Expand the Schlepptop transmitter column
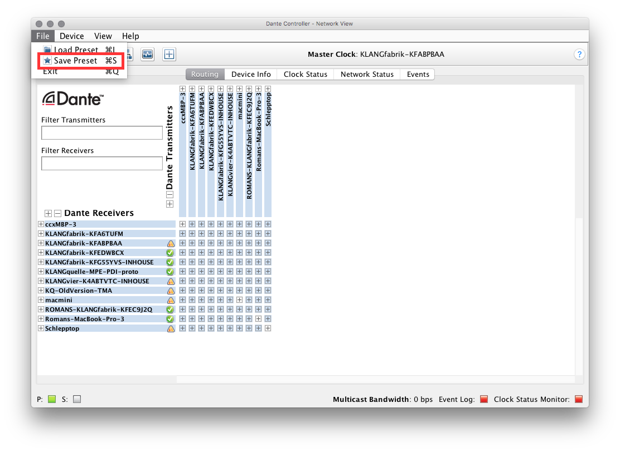This screenshot has width=620, height=452. point(268,89)
